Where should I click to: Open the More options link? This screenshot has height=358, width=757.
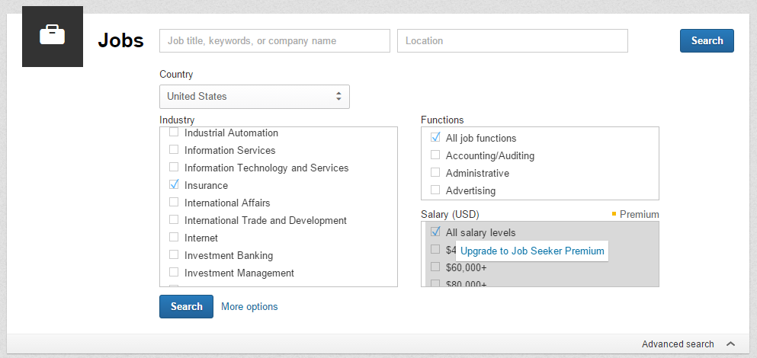[249, 307]
